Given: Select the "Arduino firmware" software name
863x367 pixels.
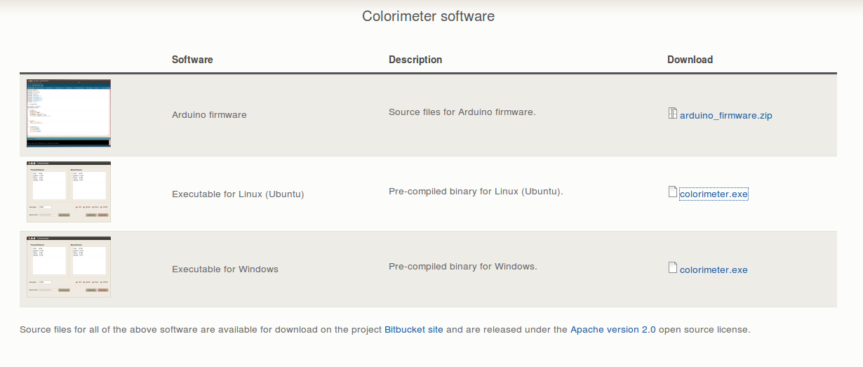Looking at the screenshot, I should (x=209, y=114).
